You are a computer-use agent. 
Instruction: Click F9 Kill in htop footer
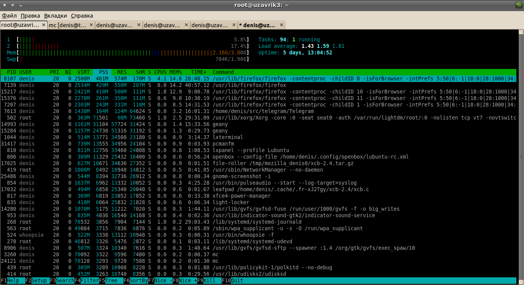coord(209,280)
